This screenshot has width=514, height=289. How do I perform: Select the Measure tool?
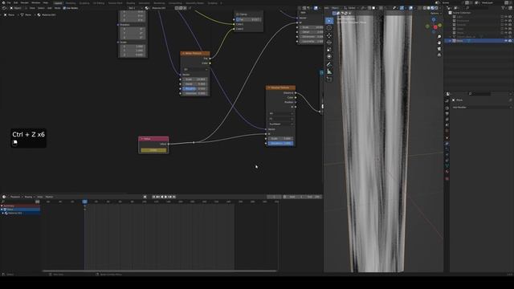point(329,71)
